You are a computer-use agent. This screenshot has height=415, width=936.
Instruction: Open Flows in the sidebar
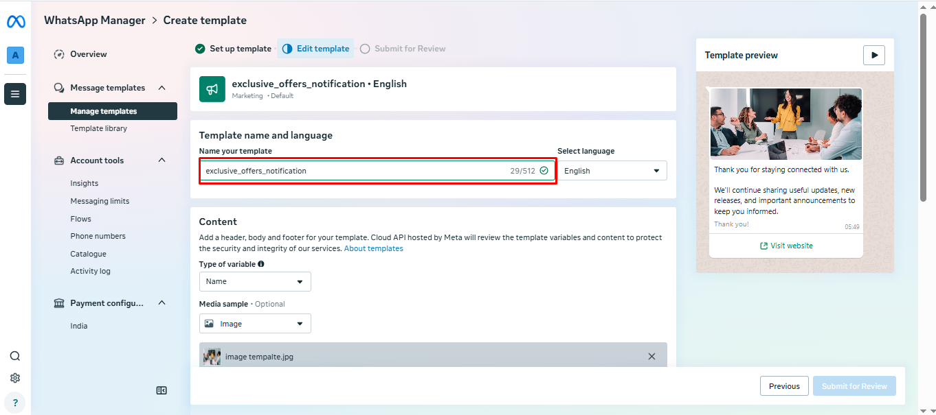click(80, 219)
